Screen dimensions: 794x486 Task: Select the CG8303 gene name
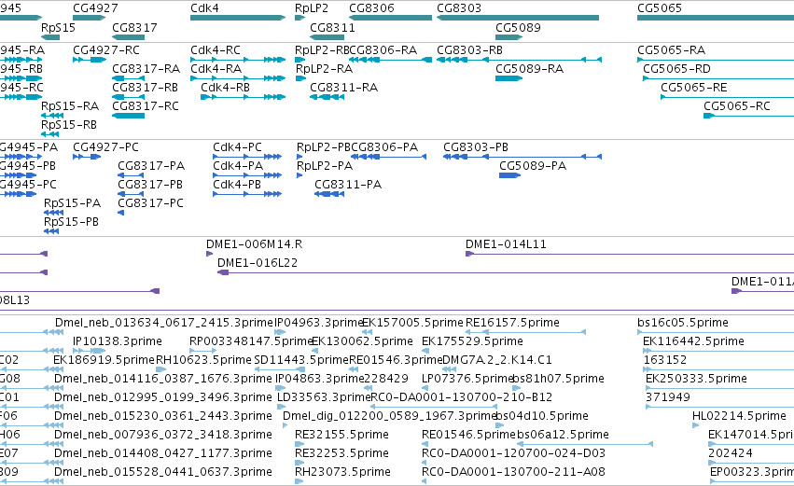[x=459, y=8]
